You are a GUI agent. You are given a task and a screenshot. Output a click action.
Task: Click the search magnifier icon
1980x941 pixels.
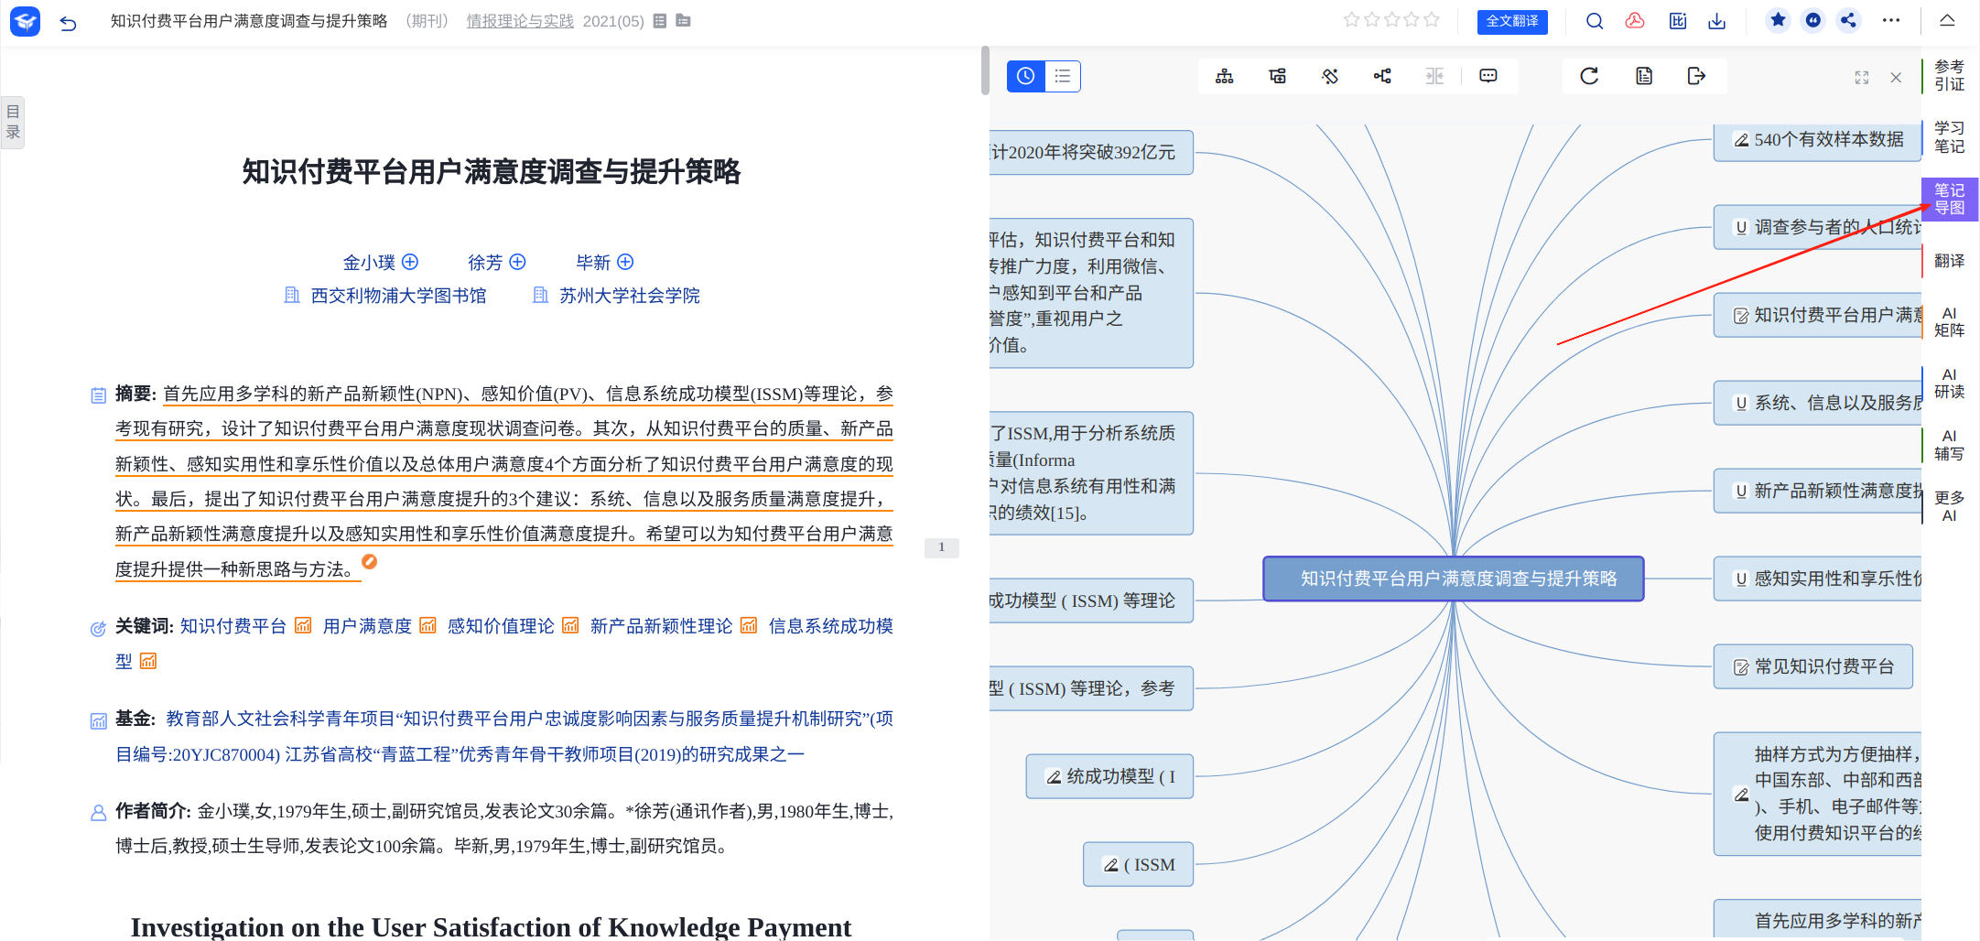[x=1595, y=21]
